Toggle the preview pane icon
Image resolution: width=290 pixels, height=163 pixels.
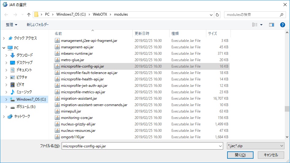pyautogui.click(x=271, y=25)
